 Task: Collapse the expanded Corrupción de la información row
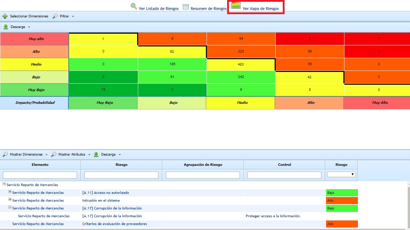[x=10, y=207]
